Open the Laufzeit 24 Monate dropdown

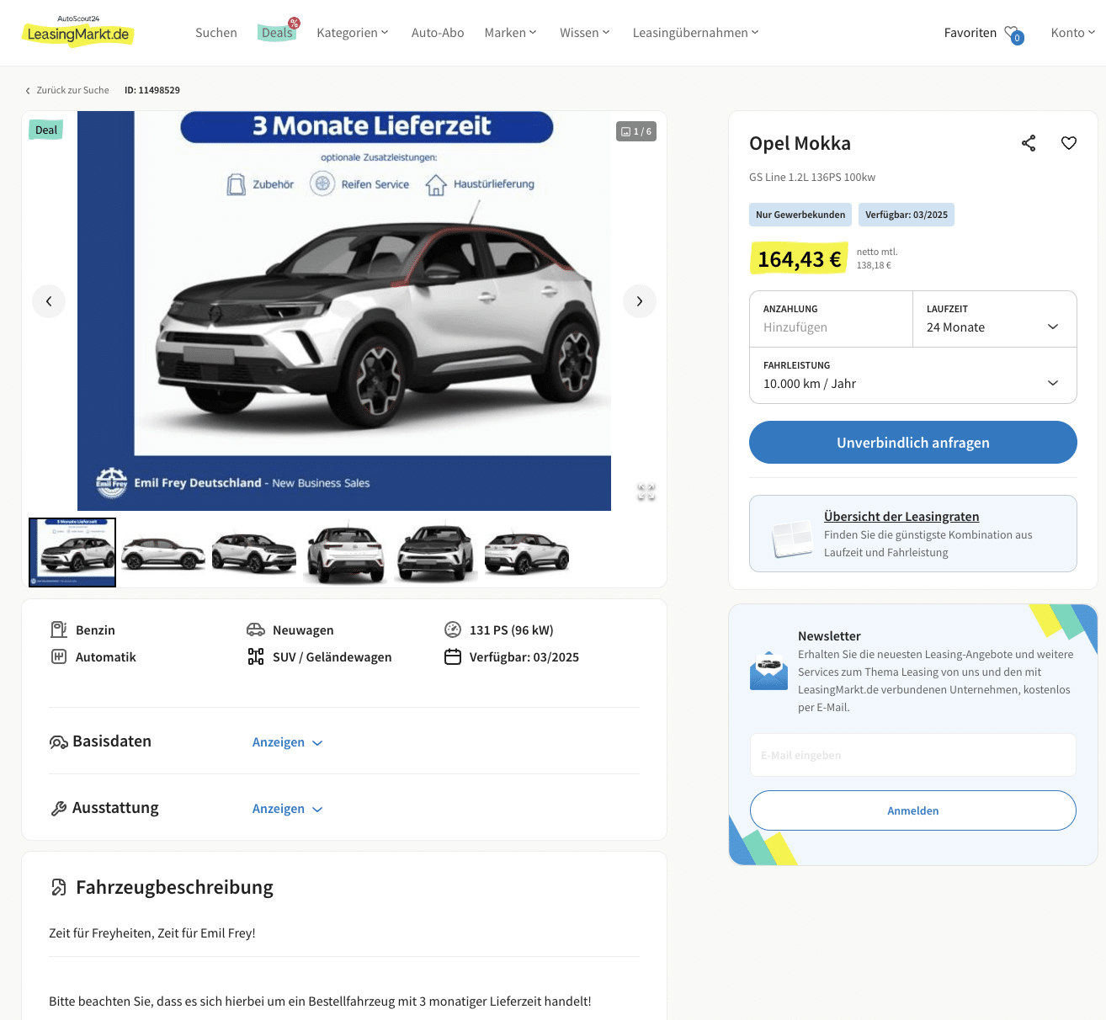[995, 319]
